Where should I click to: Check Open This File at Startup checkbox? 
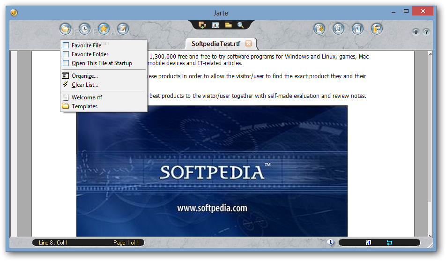click(x=66, y=63)
